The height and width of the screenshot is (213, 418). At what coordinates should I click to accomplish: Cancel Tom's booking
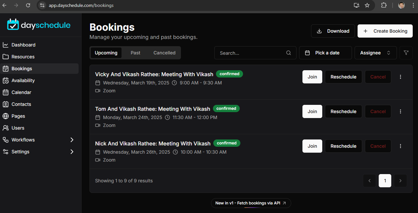click(378, 111)
